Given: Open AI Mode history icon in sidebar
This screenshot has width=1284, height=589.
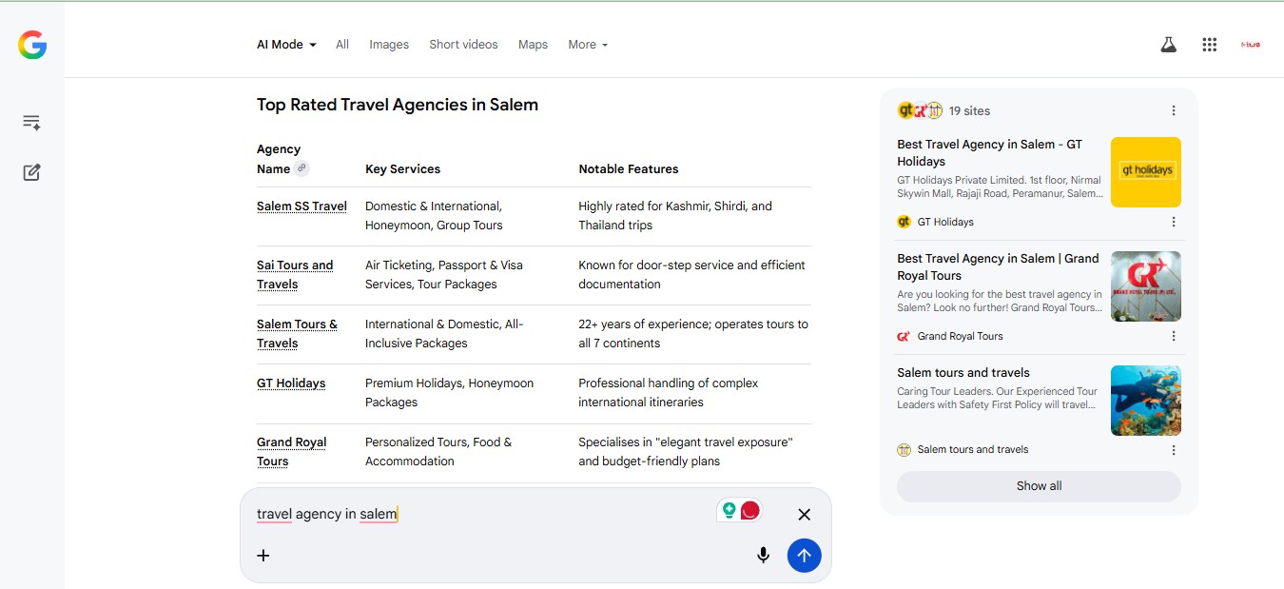Looking at the screenshot, I should [x=31, y=122].
